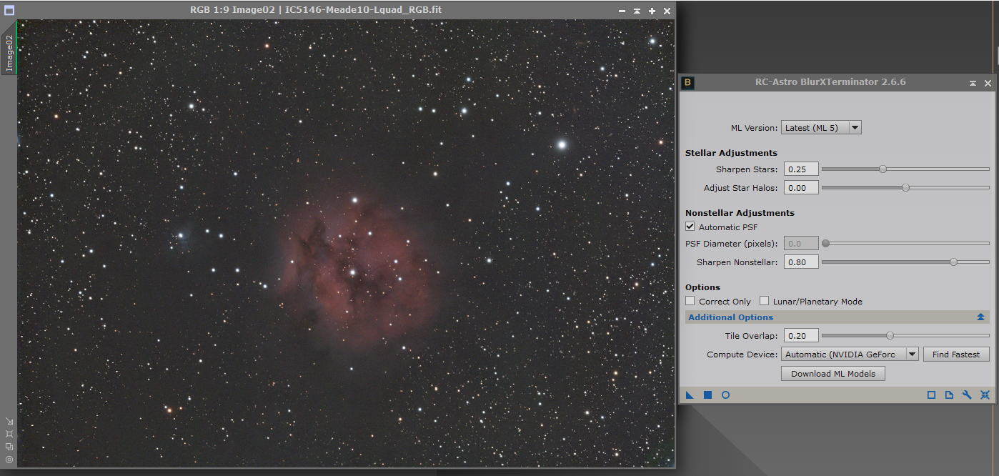Click the concentric circles icon in image sidebar
Viewport: 999px width, 476px height.
(x=9, y=460)
